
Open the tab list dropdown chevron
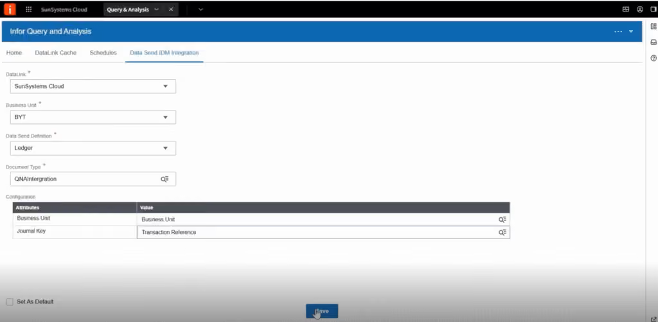pyautogui.click(x=200, y=9)
